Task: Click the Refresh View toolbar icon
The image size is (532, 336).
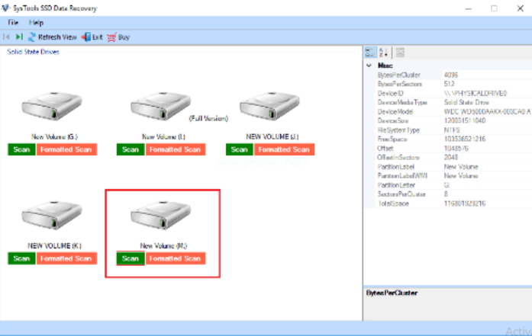Action: point(33,37)
